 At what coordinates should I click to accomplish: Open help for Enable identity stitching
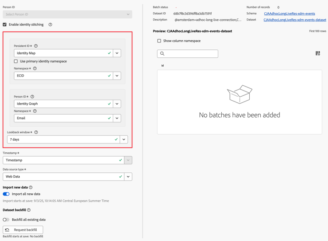[x=50, y=24]
